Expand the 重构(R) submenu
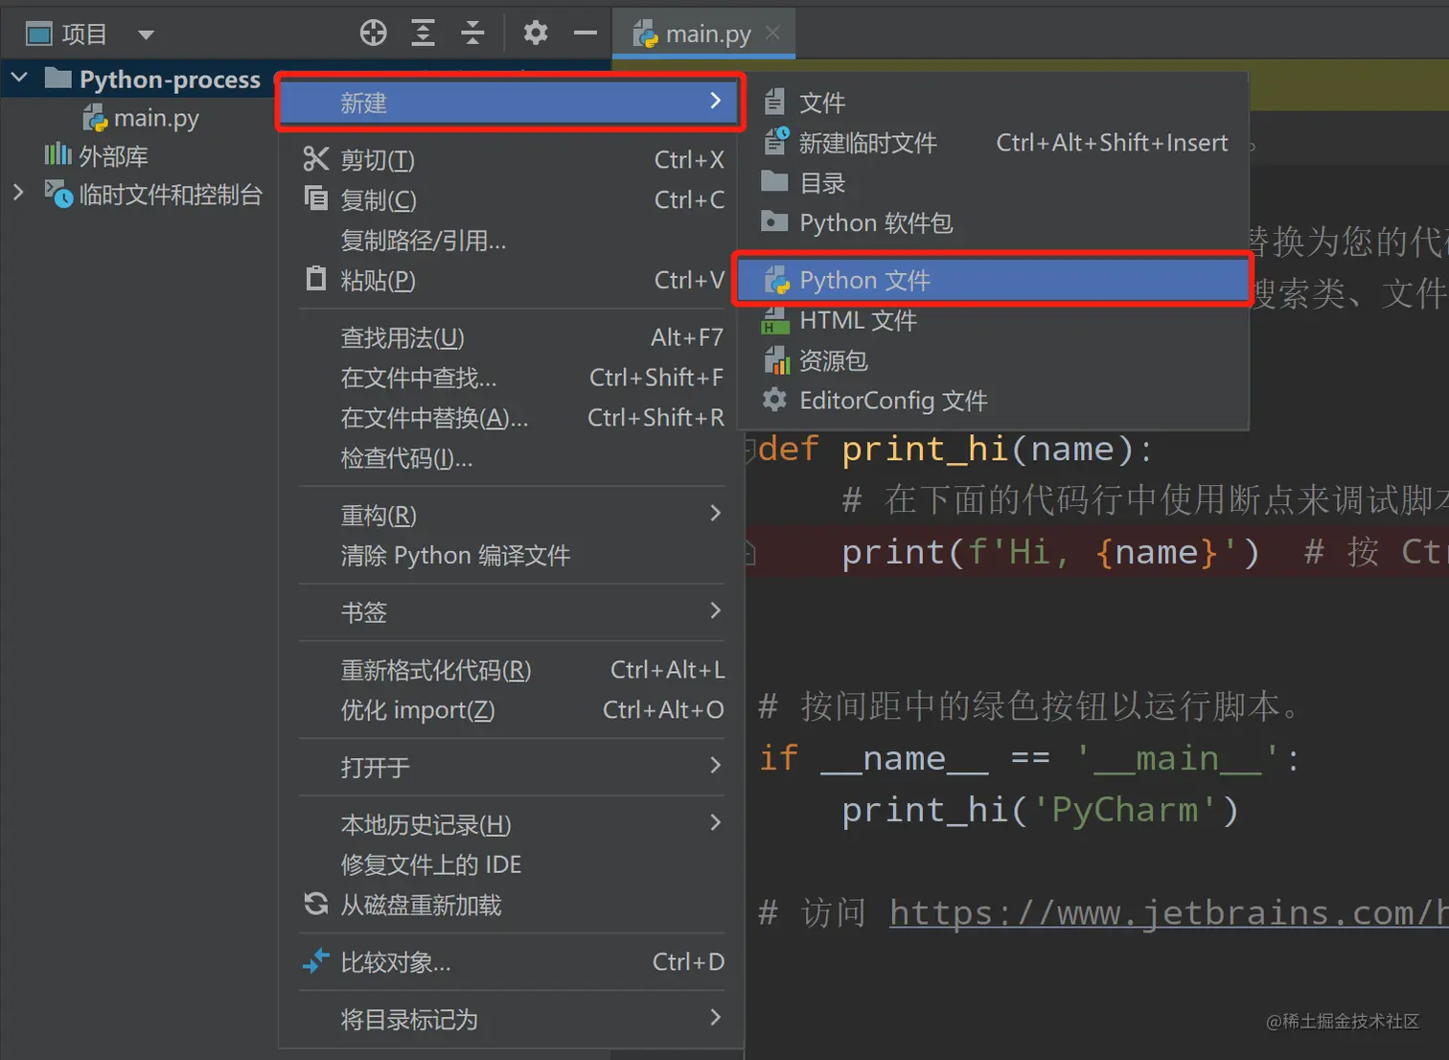This screenshot has width=1449, height=1060. [513, 515]
